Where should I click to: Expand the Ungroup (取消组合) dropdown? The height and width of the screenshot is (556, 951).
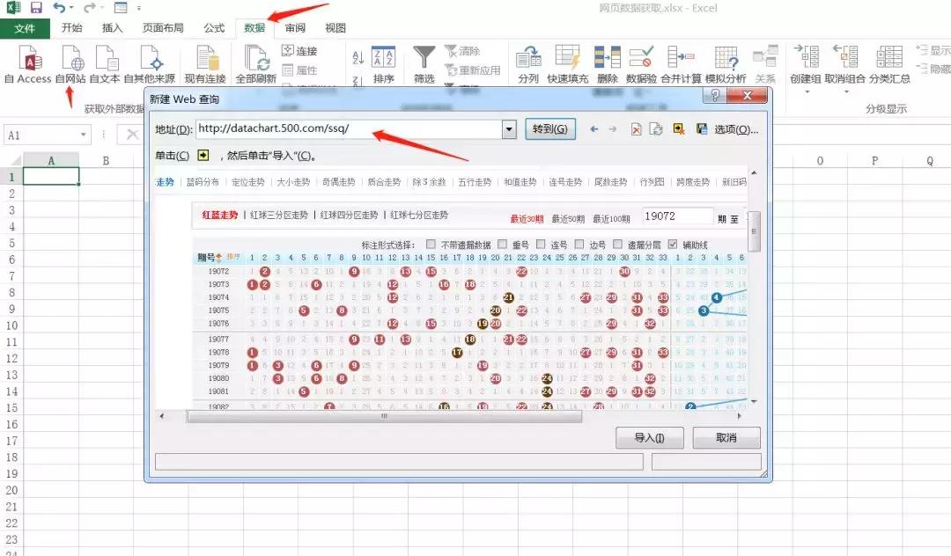click(x=846, y=92)
